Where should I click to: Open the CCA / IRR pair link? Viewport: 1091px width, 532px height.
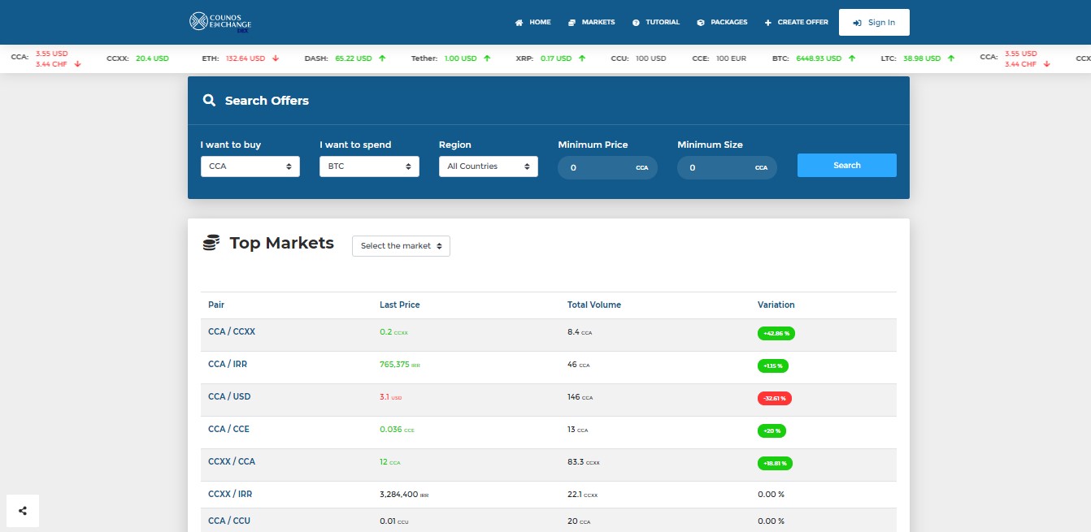click(x=228, y=364)
